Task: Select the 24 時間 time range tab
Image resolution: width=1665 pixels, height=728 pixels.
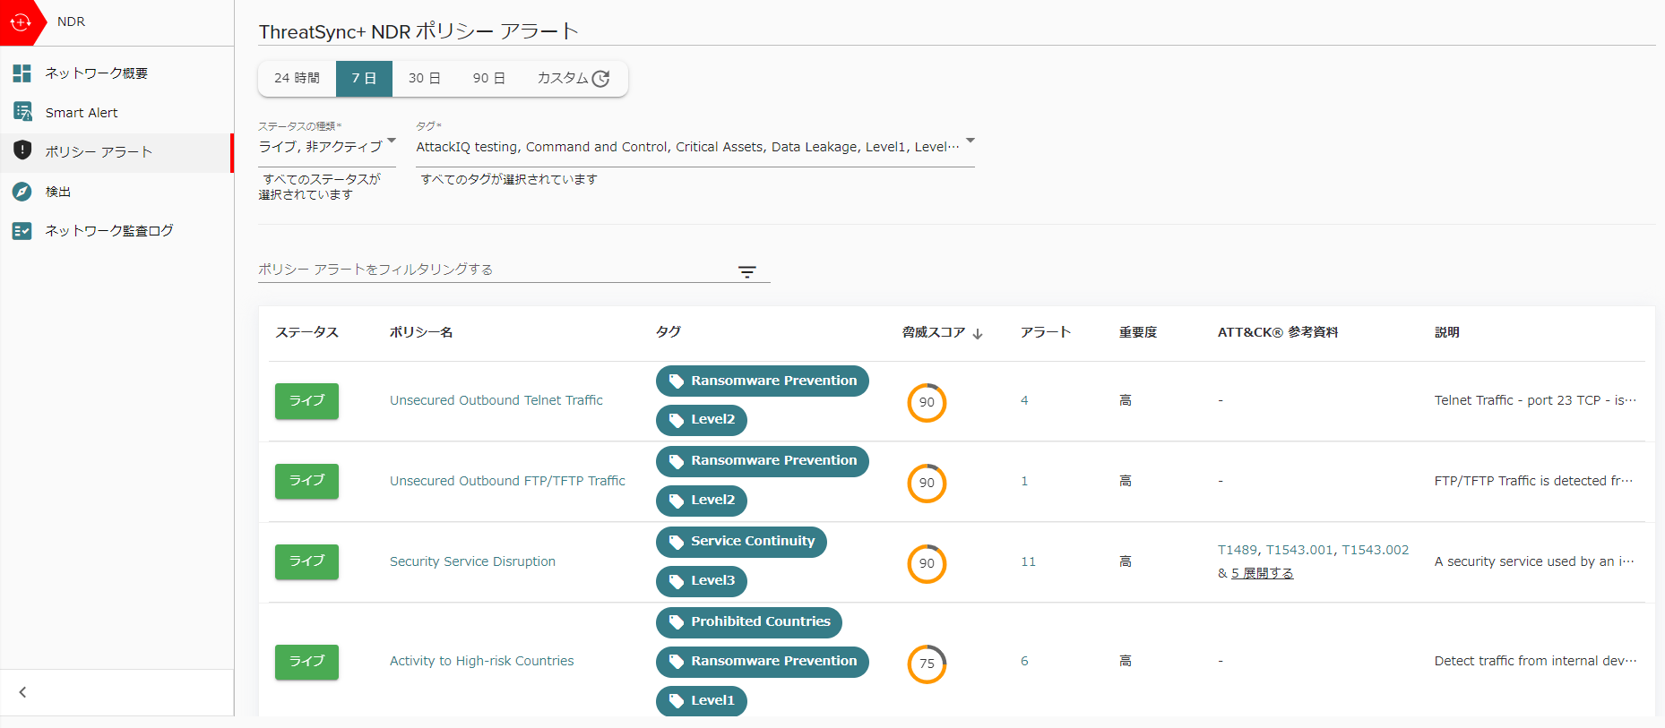Action: 297,79
